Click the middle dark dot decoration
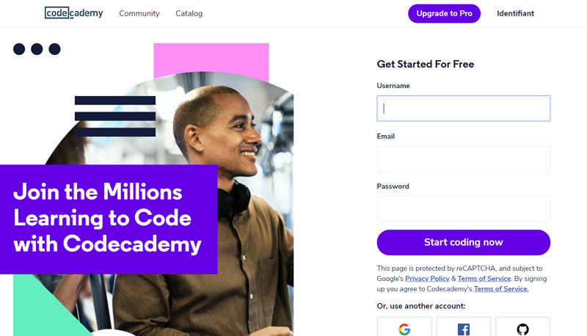 pos(37,49)
